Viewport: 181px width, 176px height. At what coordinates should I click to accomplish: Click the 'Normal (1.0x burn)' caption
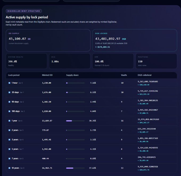(x=102, y=65)
